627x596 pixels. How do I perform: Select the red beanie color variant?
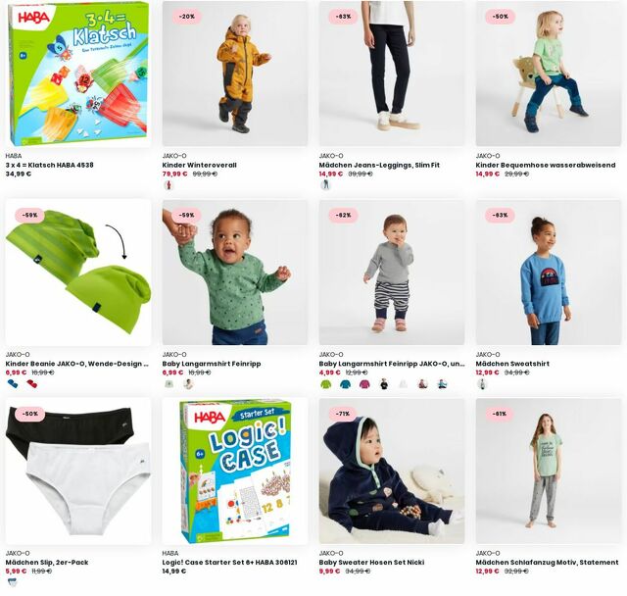pyautogui.click(x=31, y=384)
